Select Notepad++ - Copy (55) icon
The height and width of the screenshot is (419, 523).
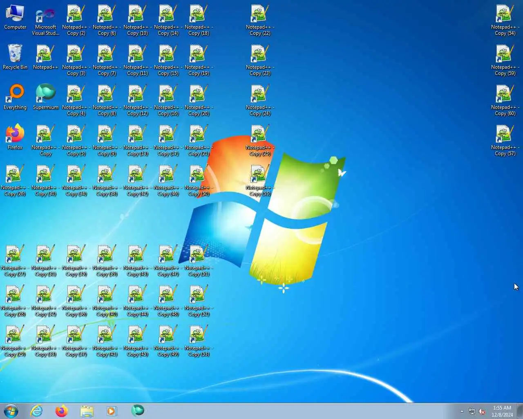click(x=260, y=180)
